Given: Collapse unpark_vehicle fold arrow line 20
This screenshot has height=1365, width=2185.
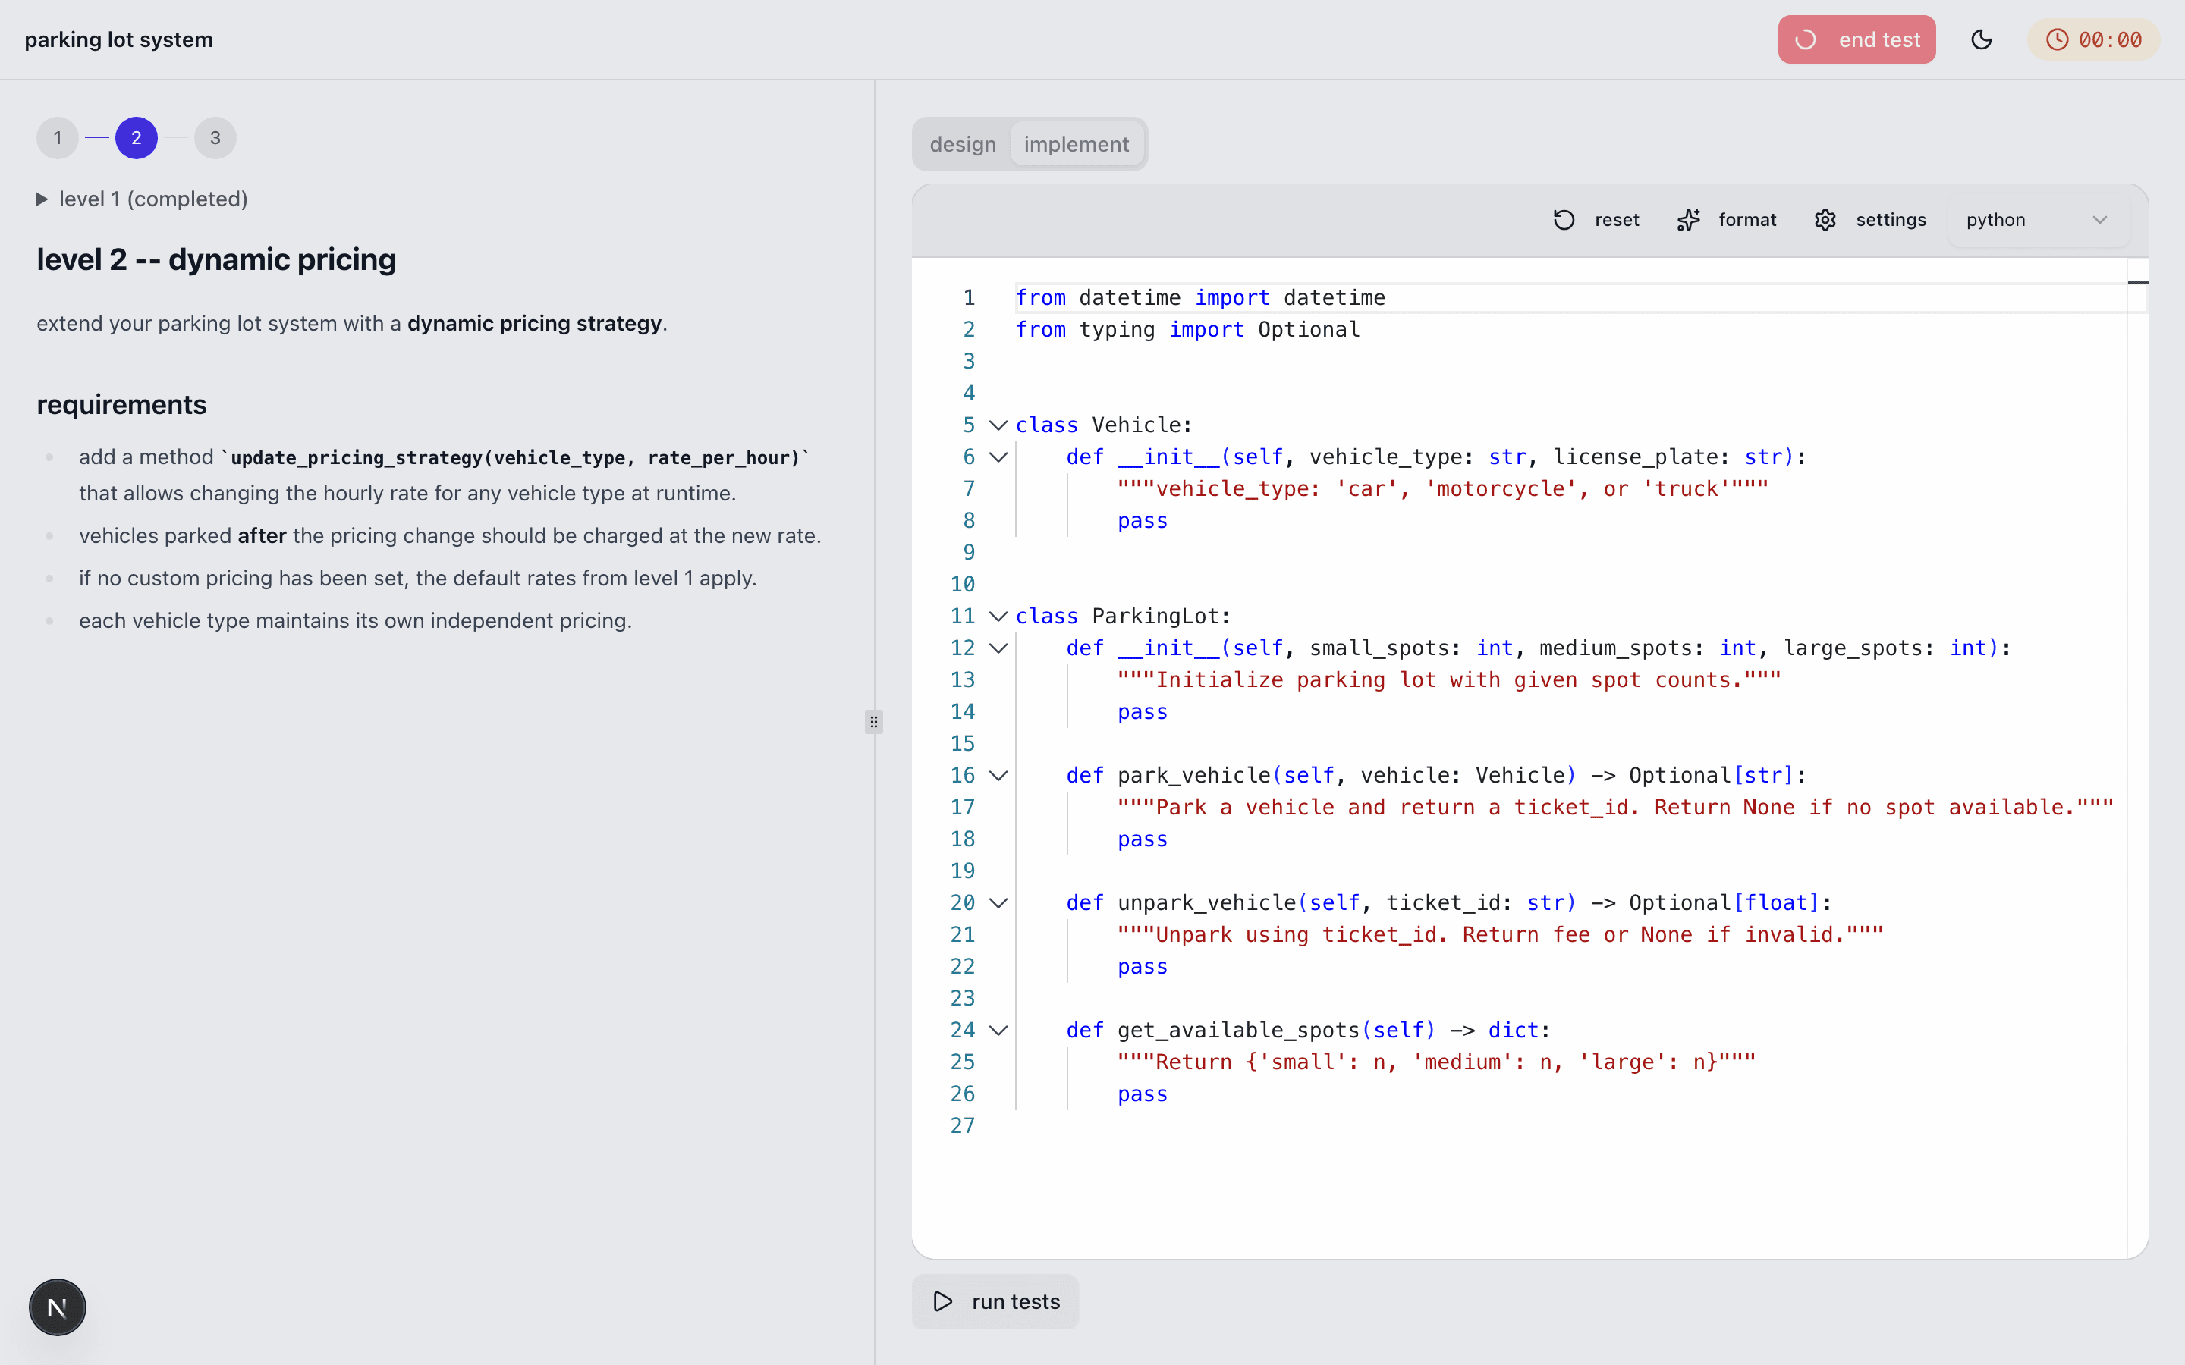Looking at the screenshot, I should pos(998,902).
